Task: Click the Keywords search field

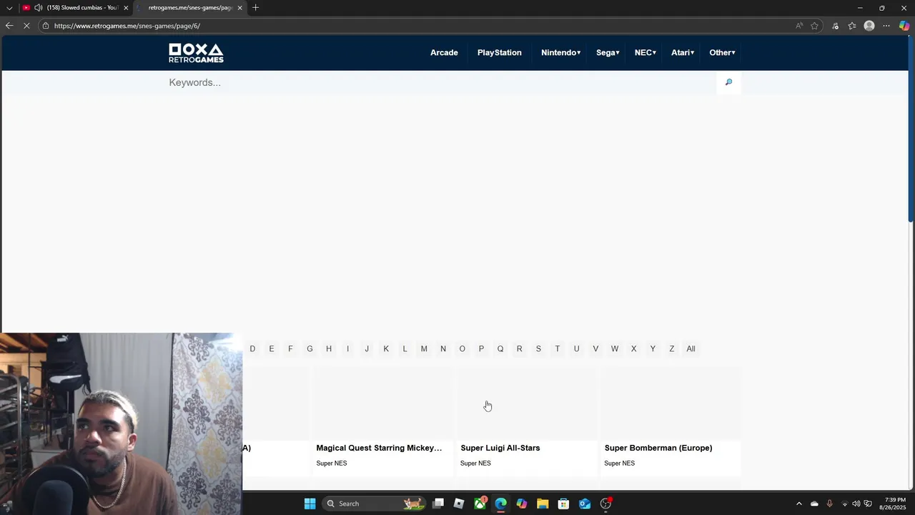Action: pyautogui.click(x=442, y=82)
